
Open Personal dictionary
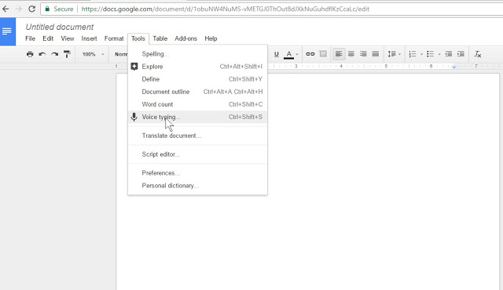(197, 186)
